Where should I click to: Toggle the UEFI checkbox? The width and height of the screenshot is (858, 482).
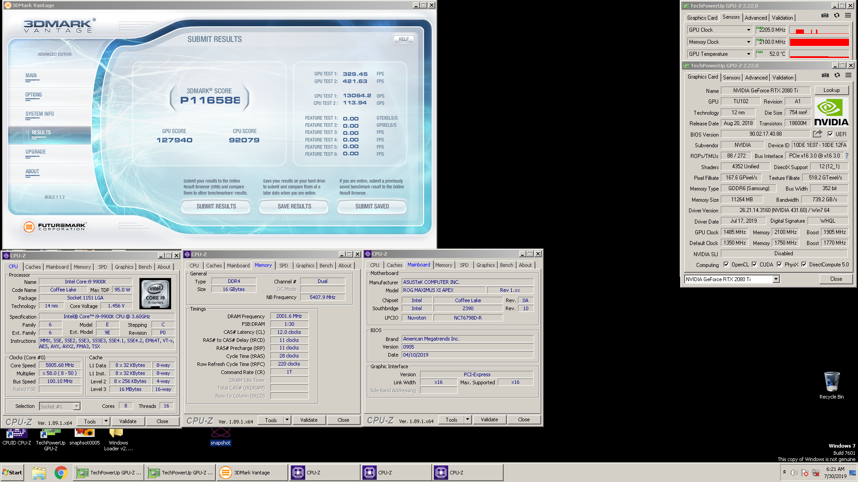pyautogui.click(x=830, y=134)
